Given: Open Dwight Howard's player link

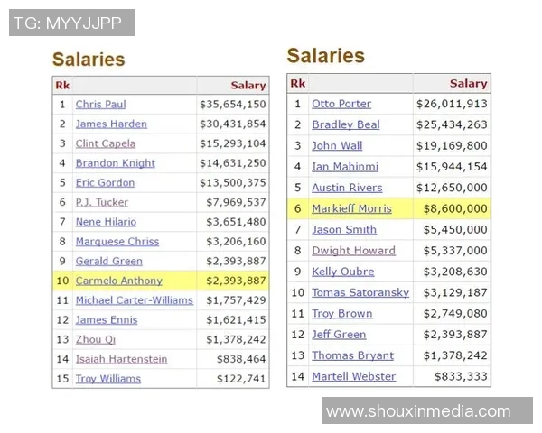Looking at the screenshot, I should click(353, 251).
